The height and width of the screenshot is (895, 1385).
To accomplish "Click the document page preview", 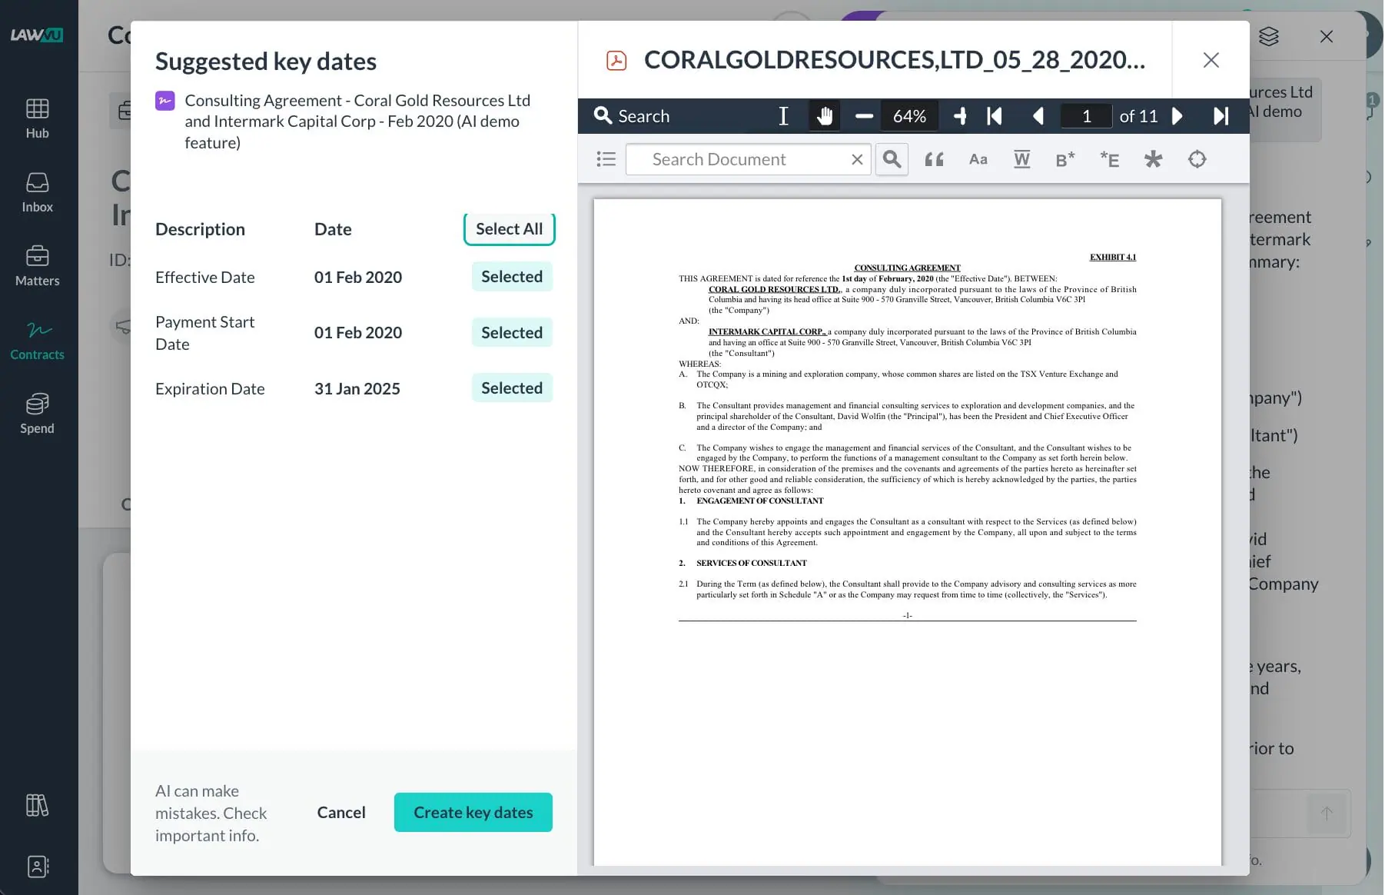I will pyautogui.click(x=908, y=532).
